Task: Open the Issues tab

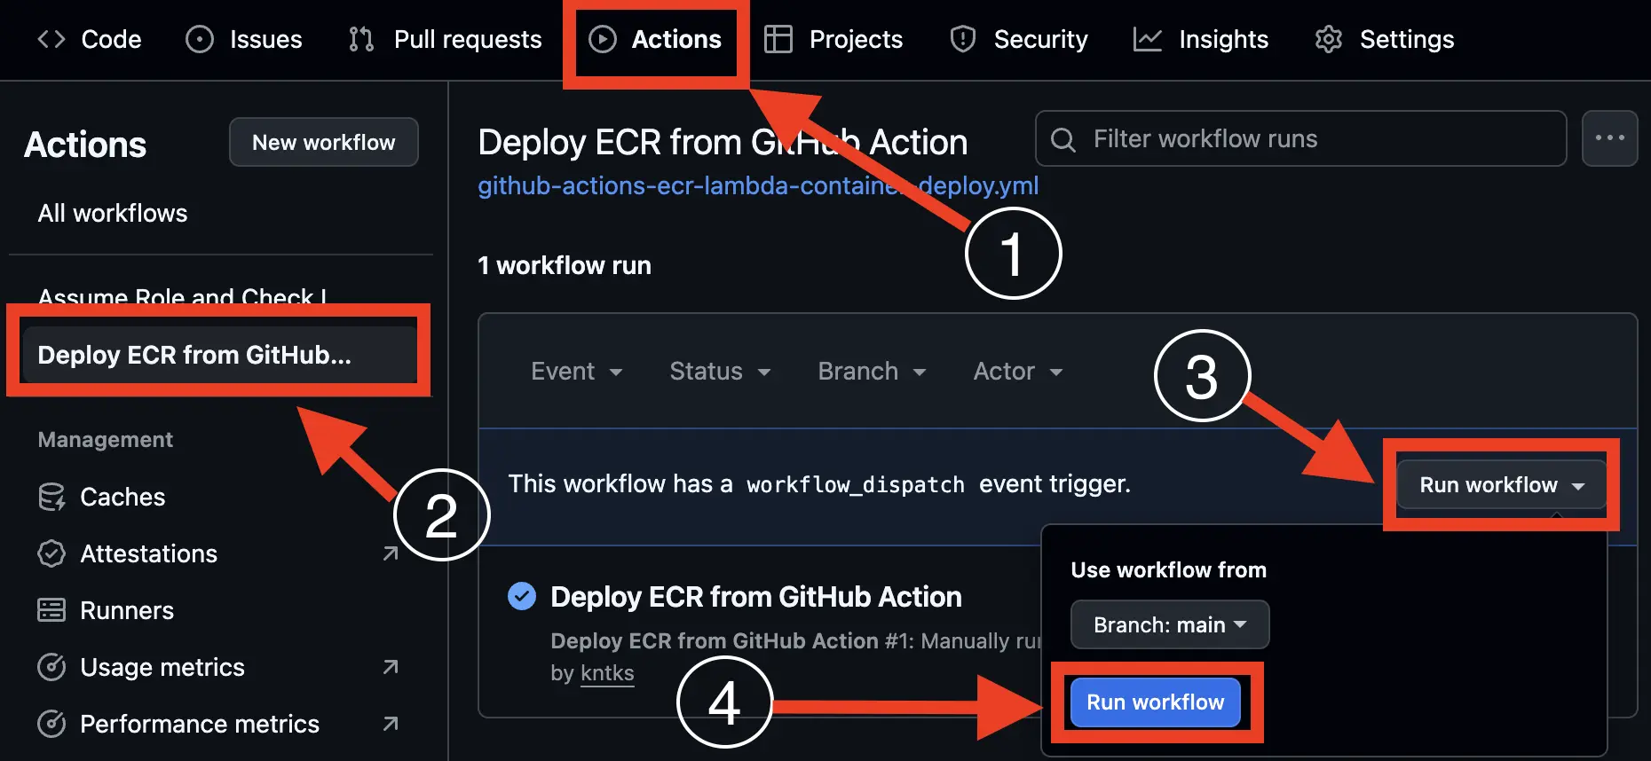Action: click(244, 39)
